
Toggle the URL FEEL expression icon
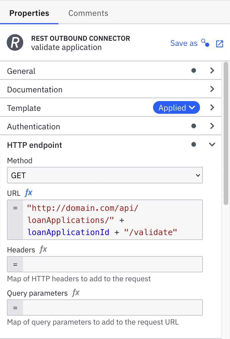[x=29, y=193]
